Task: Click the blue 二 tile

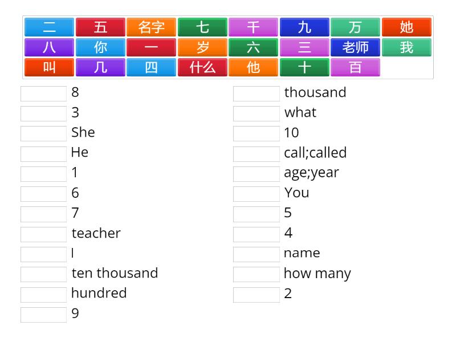Action: pos(50,27)
